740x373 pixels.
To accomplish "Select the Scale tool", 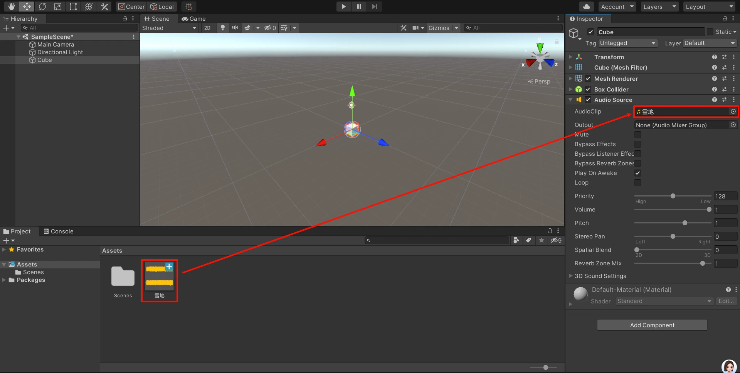I will [58, 7].
